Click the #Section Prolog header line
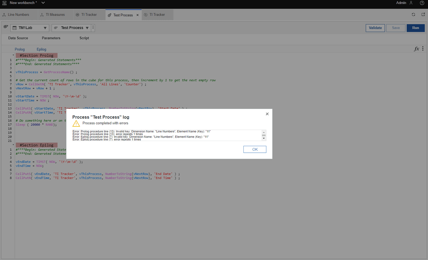Screen dimensions: 428x260 [x=37, y=55]
